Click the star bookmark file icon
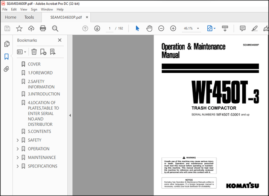 coord(19,28)
